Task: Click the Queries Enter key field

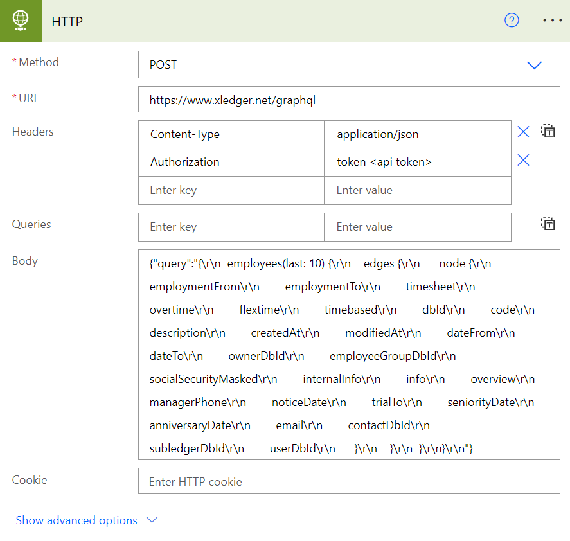Action: point(231,227)
